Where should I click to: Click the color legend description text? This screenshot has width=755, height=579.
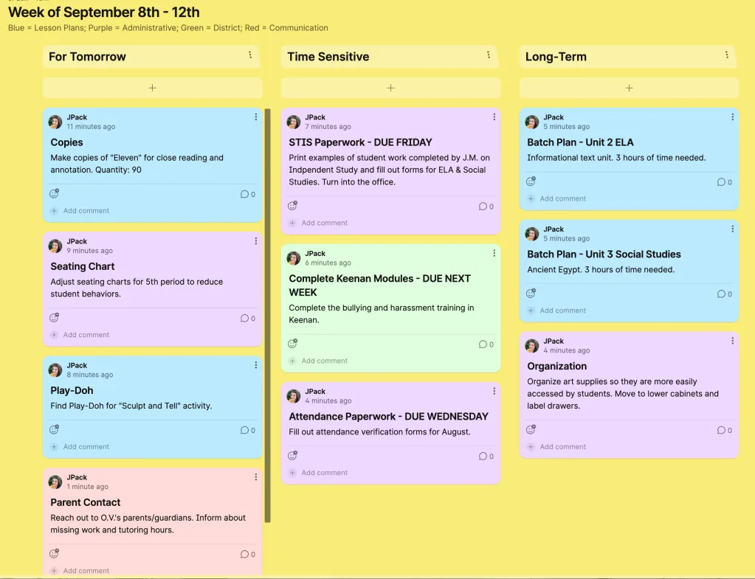pos(168,28)
